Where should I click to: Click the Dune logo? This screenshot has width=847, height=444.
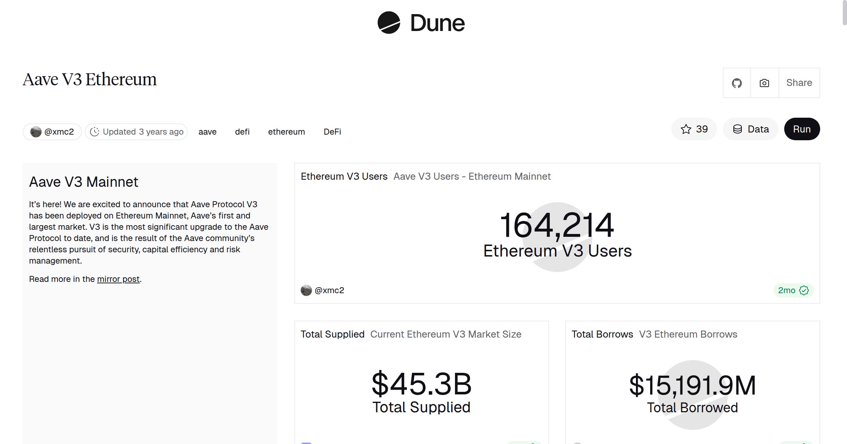tap(420, 23)
